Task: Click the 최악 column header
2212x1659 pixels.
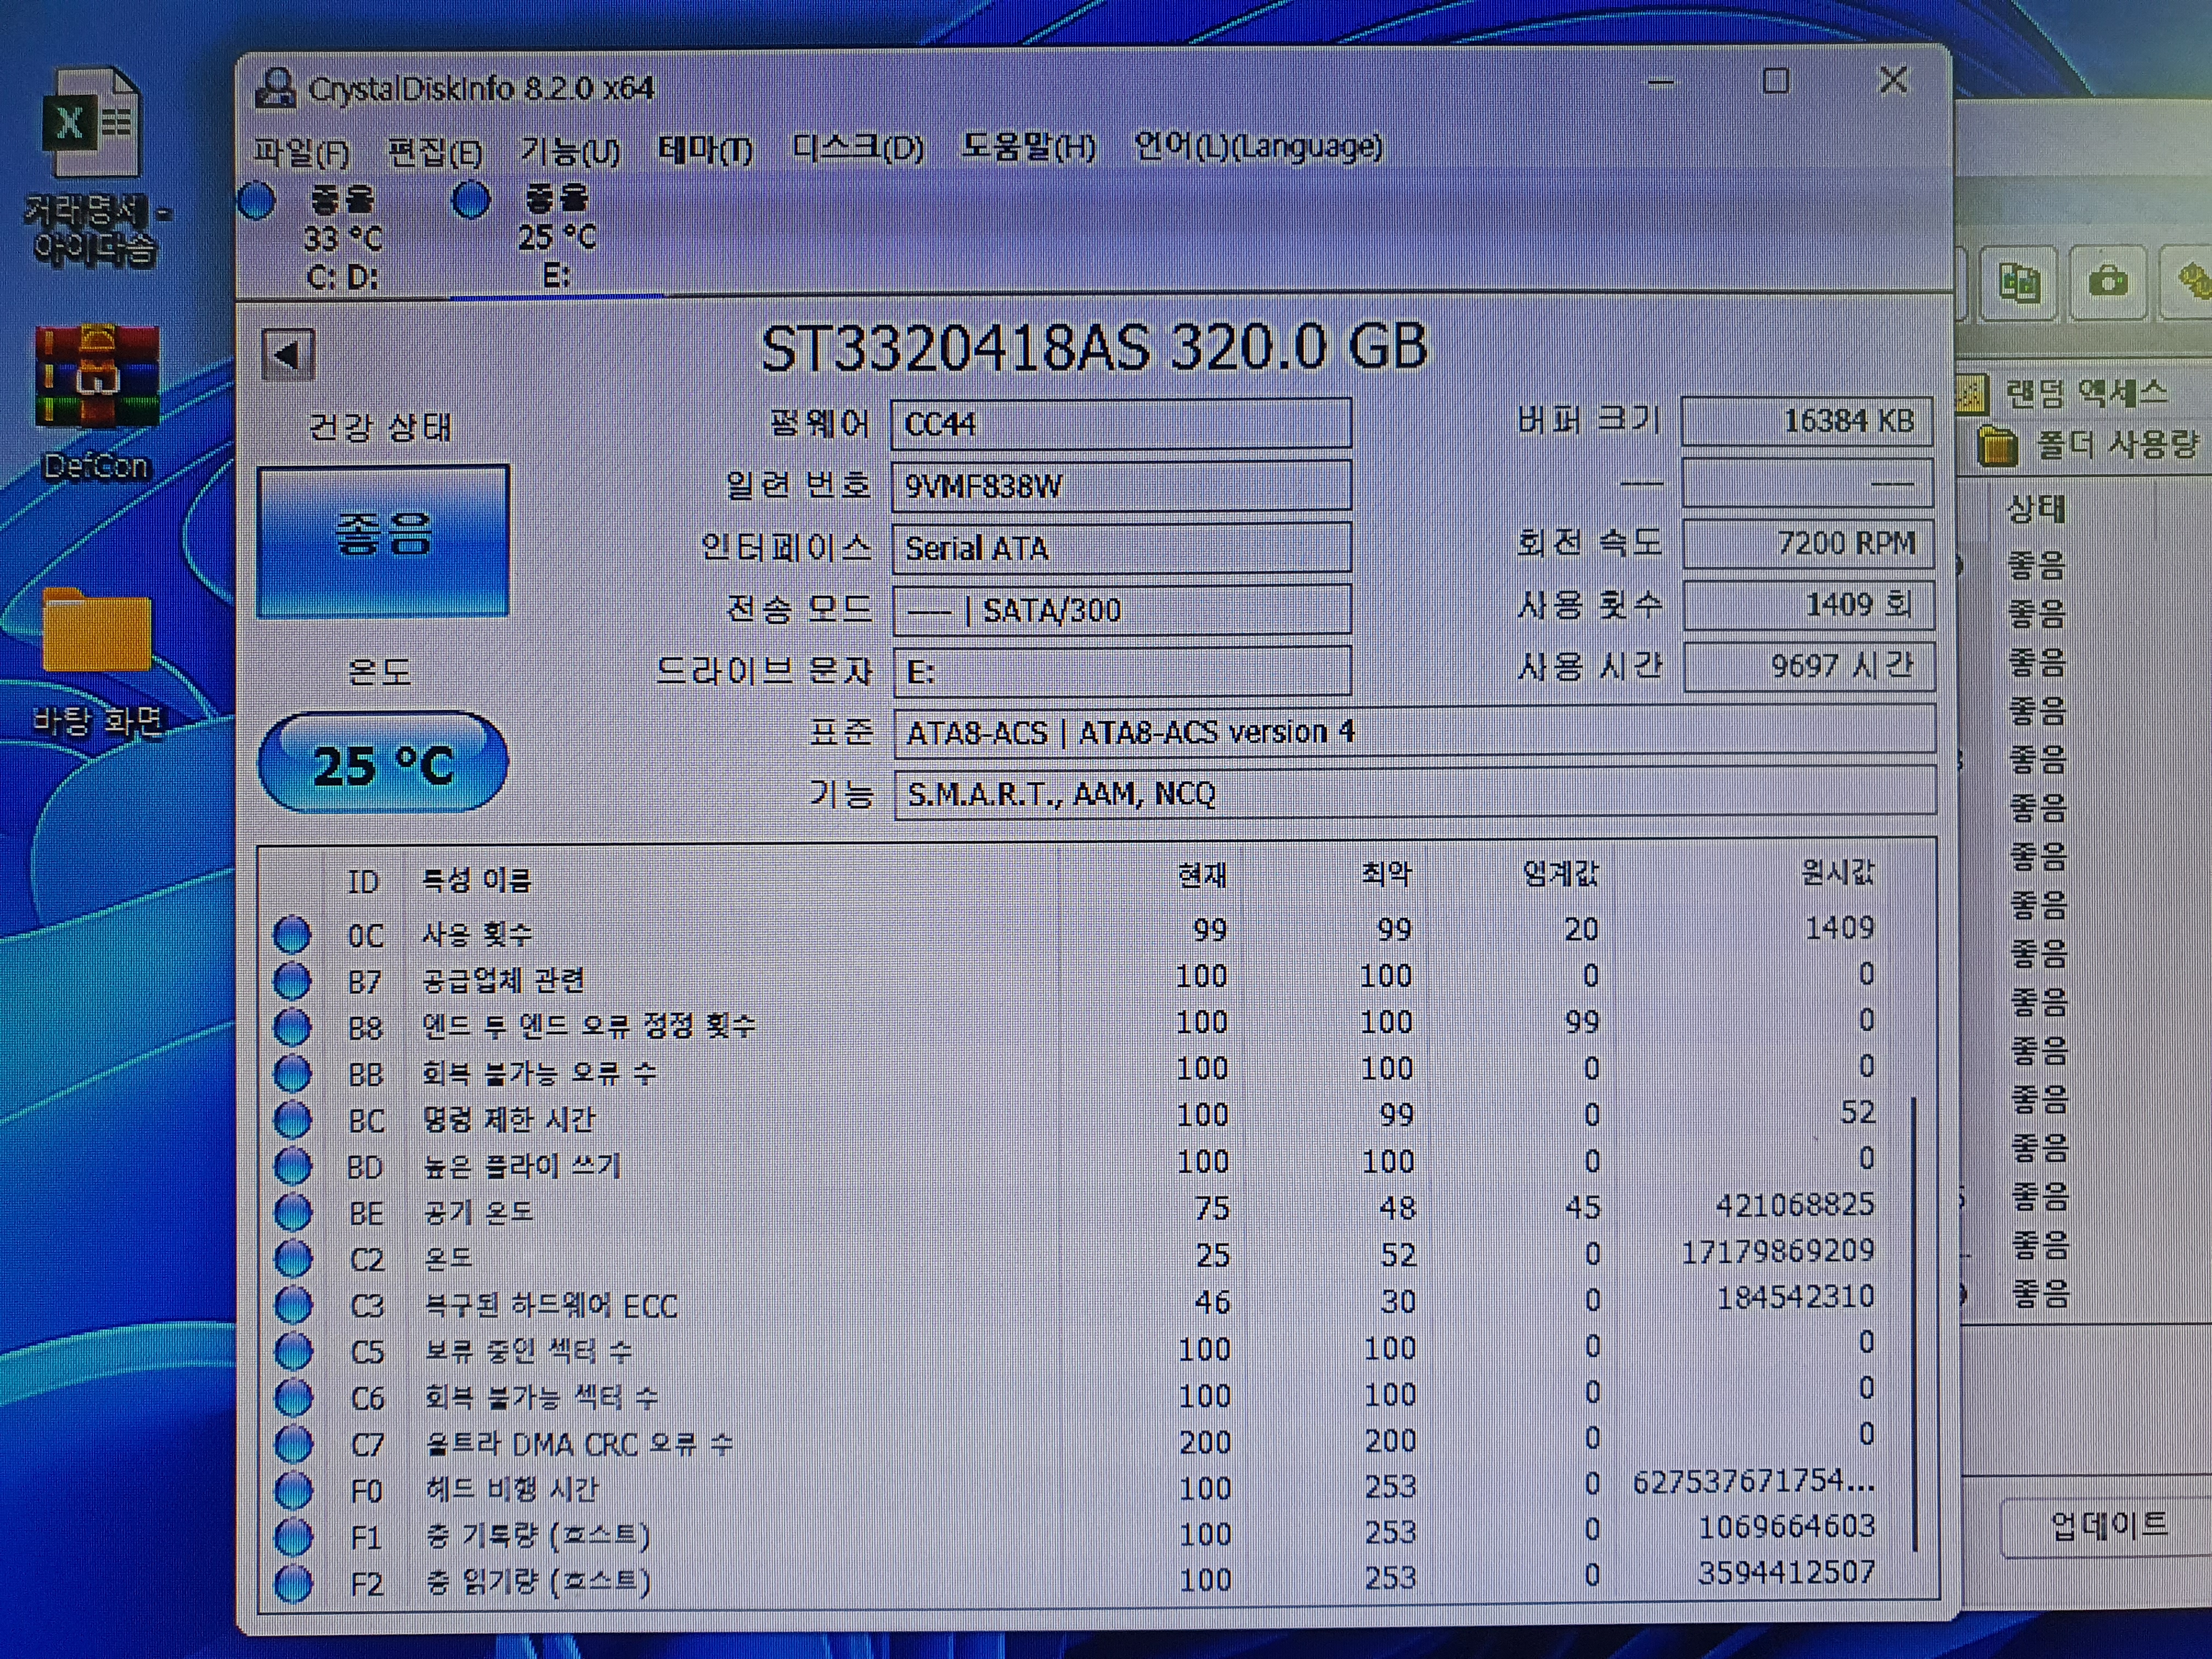Action: 1386,875
